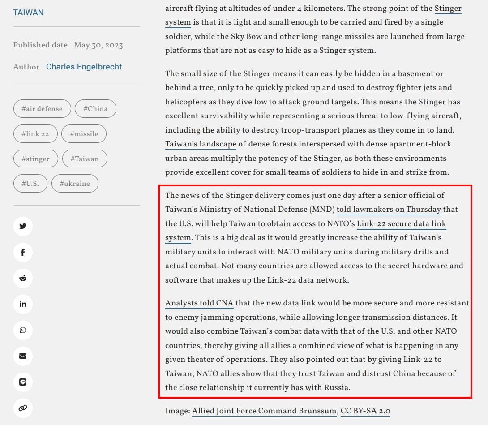488x425 pixels.
Task: Share the article on Twitter
Action: pyautogui.click(x=23, y=226)
